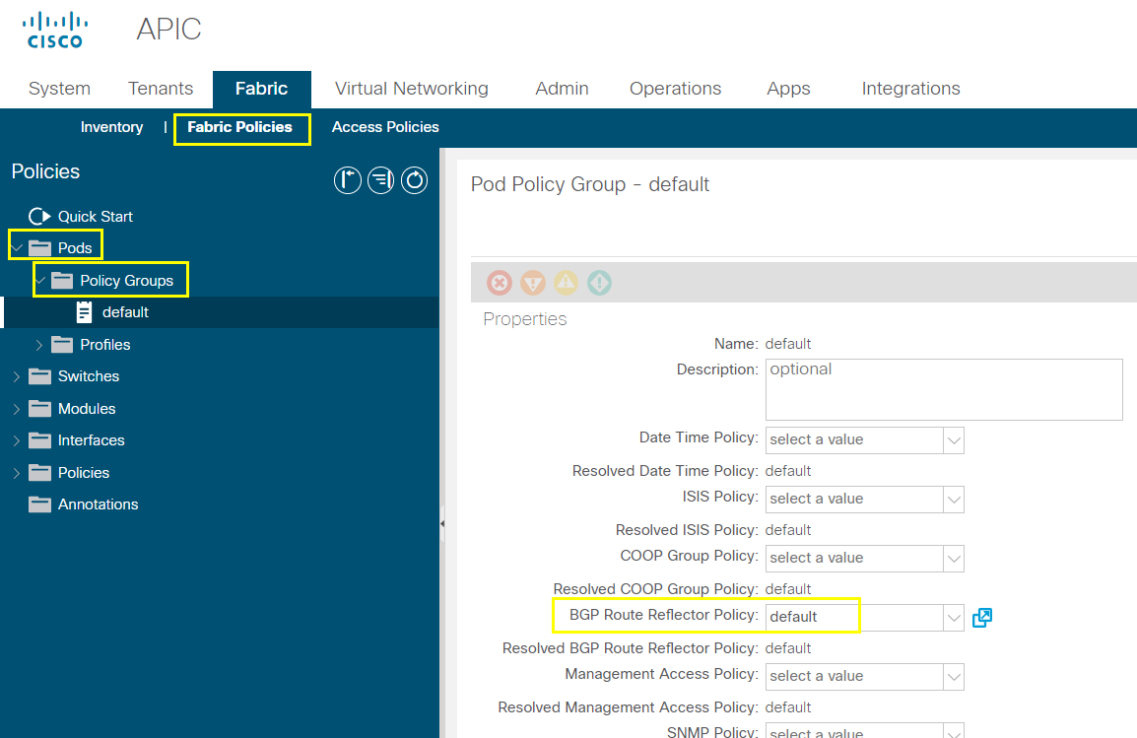Switch to the Tenants tab

[161, 89]
